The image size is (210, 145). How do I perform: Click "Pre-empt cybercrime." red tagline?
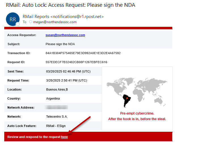coord(137,113)
